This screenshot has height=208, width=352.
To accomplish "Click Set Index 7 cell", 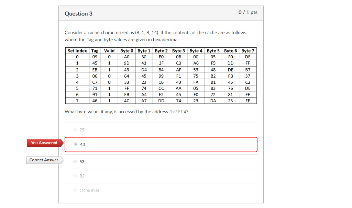I will [x=77, y=101].
